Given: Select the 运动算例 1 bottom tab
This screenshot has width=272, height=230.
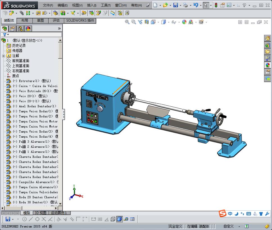Looking at the screenshot, I should [x=59, y=213].
